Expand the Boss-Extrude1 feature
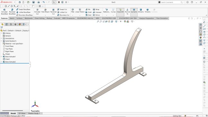 [1, 57]
